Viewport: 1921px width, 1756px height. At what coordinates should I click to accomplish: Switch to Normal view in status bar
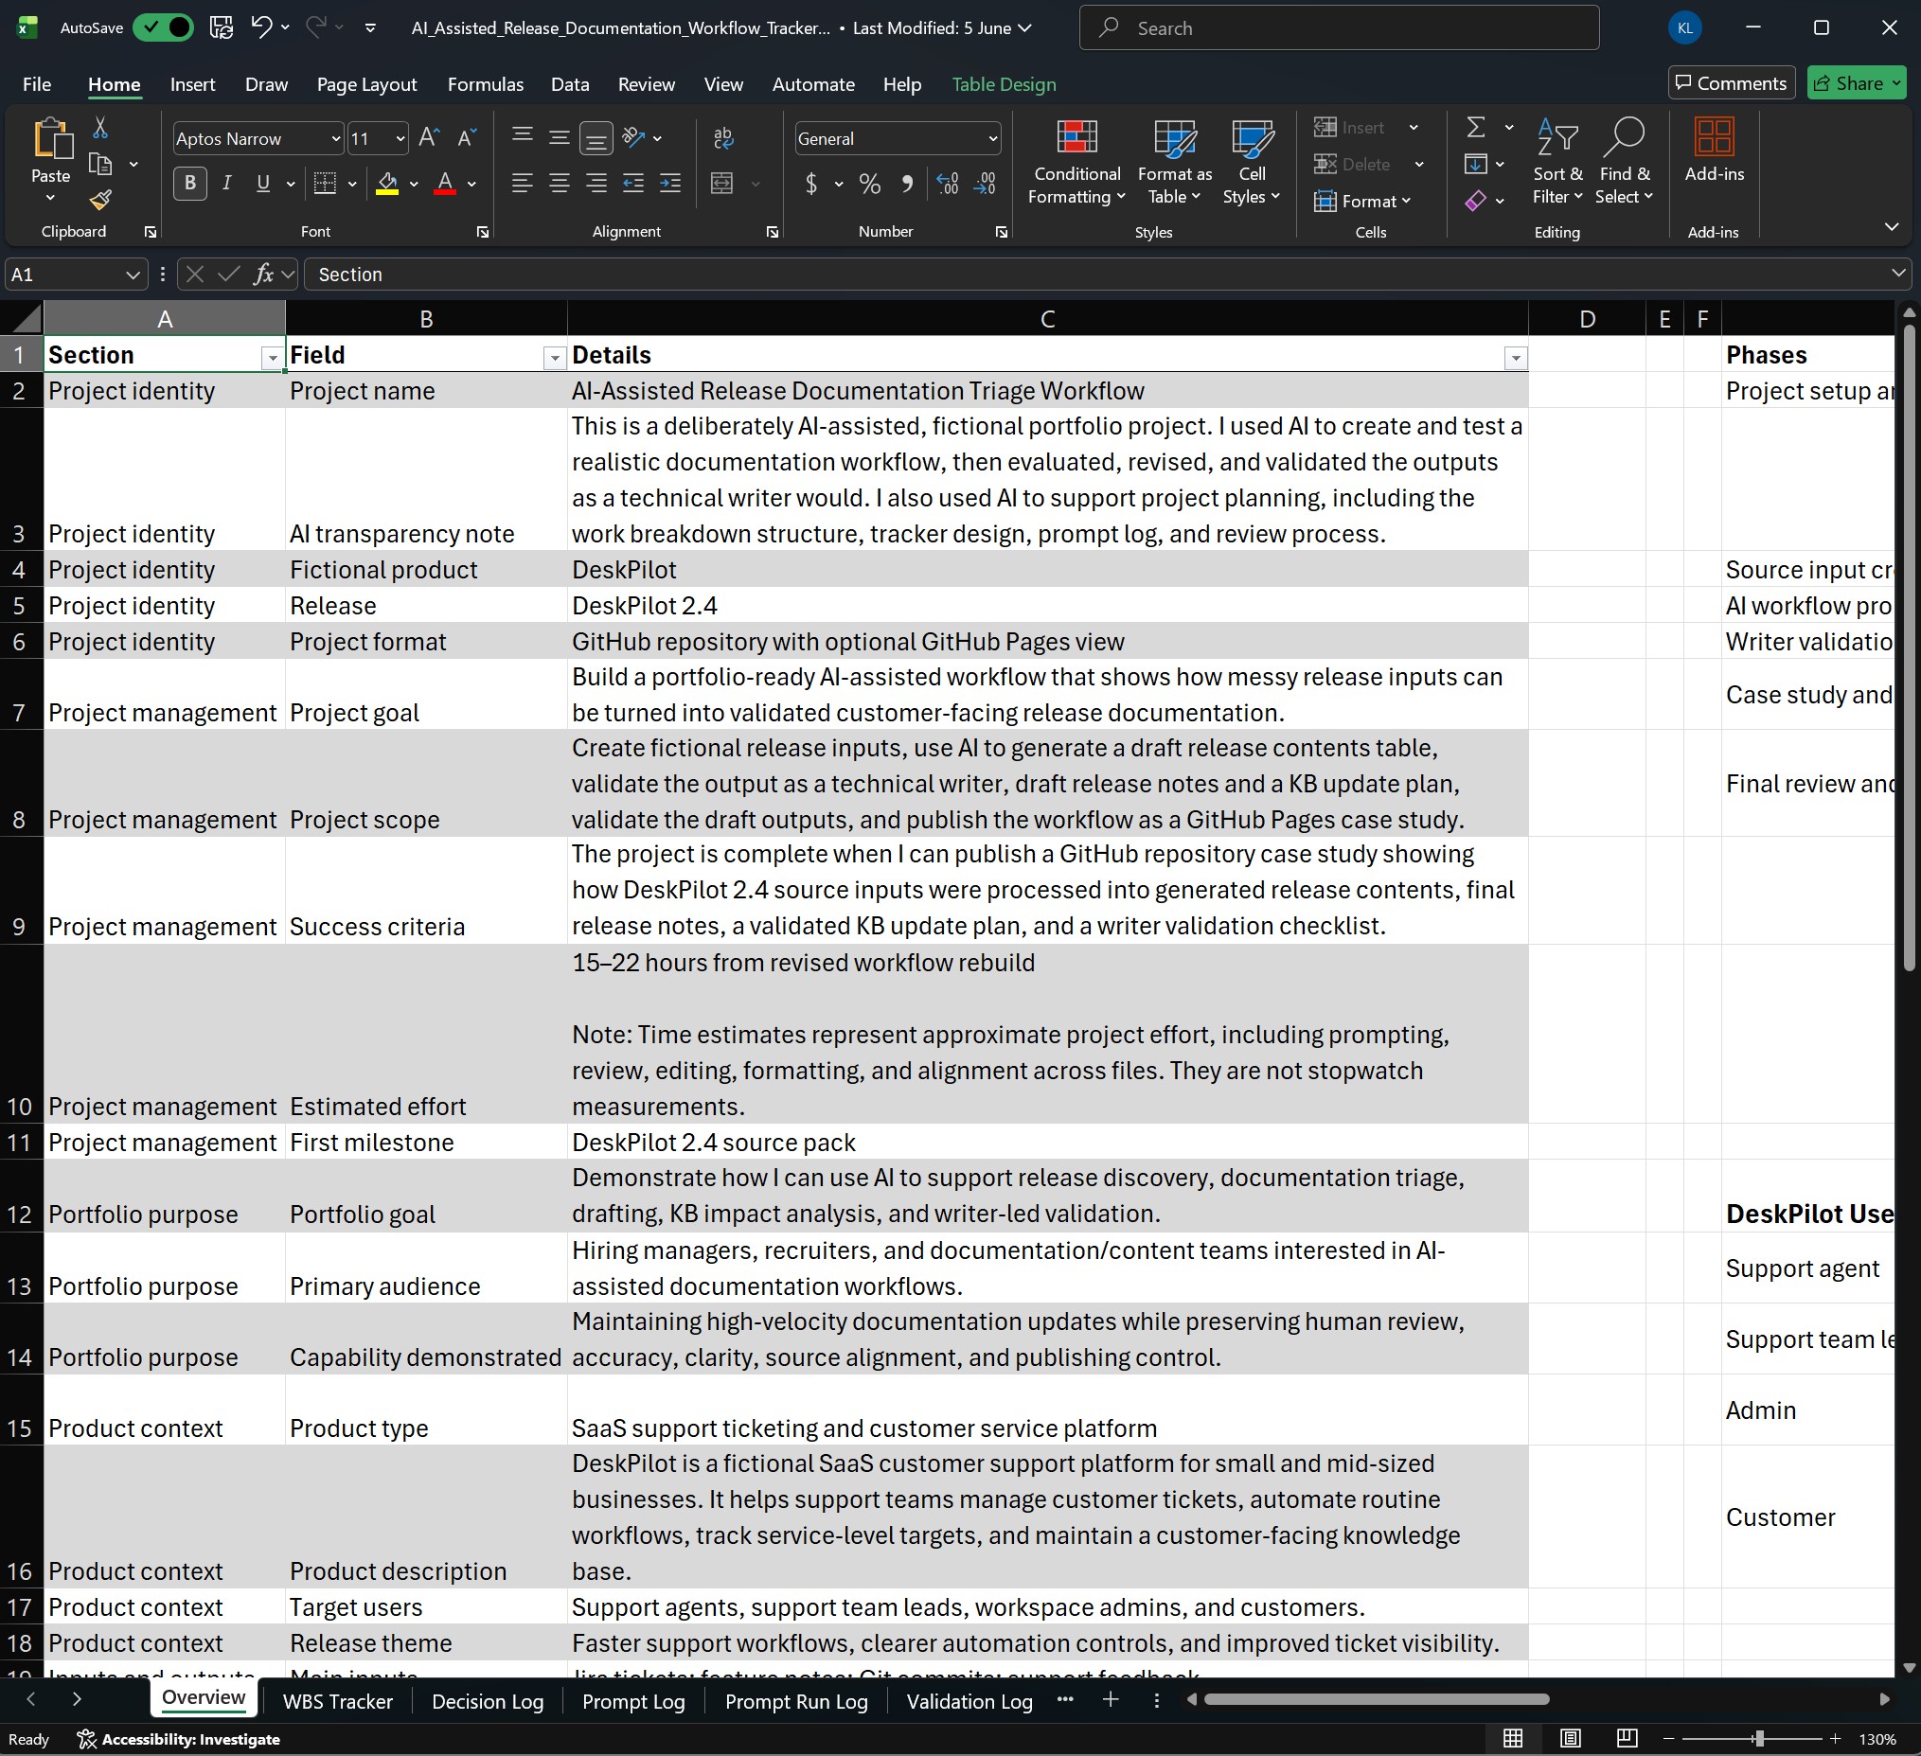pyautogui.click(x=1513, y=1738)
